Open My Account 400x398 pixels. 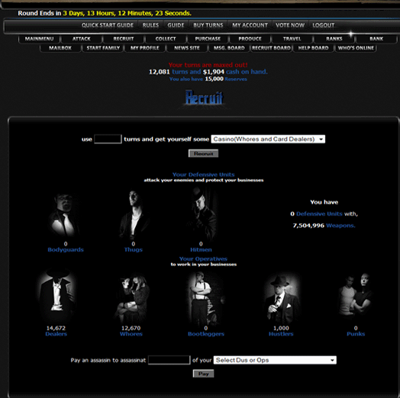[x=250, y=25]
